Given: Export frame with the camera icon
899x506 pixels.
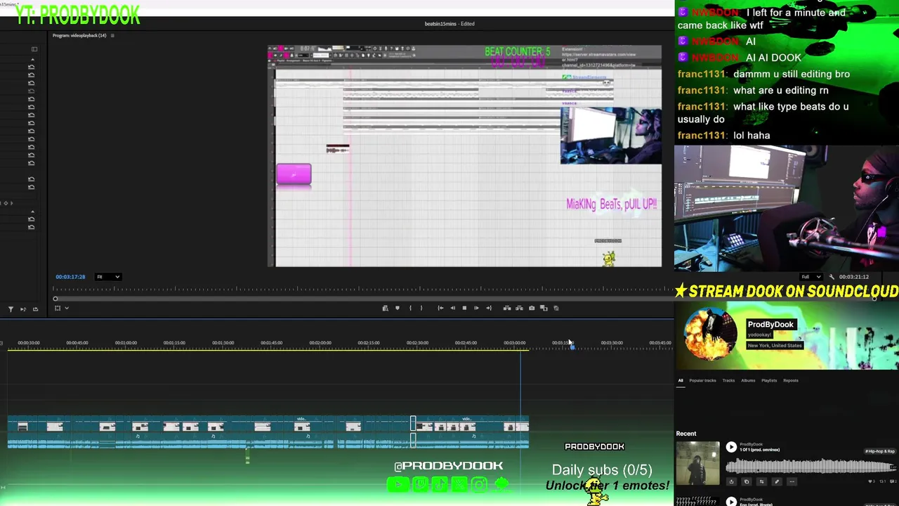Looking at the screenshot, I should (532, 308).
